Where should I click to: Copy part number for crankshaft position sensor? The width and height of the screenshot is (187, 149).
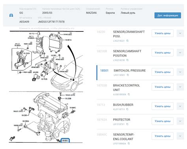127,40
